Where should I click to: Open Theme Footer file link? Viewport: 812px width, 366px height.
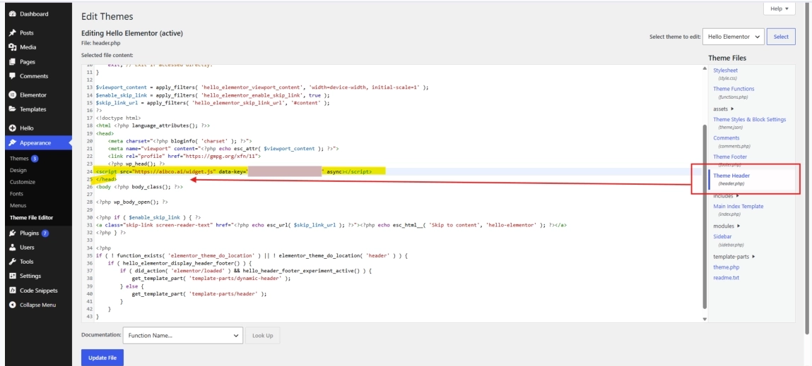pyautogui.click(x=730, y=157)
